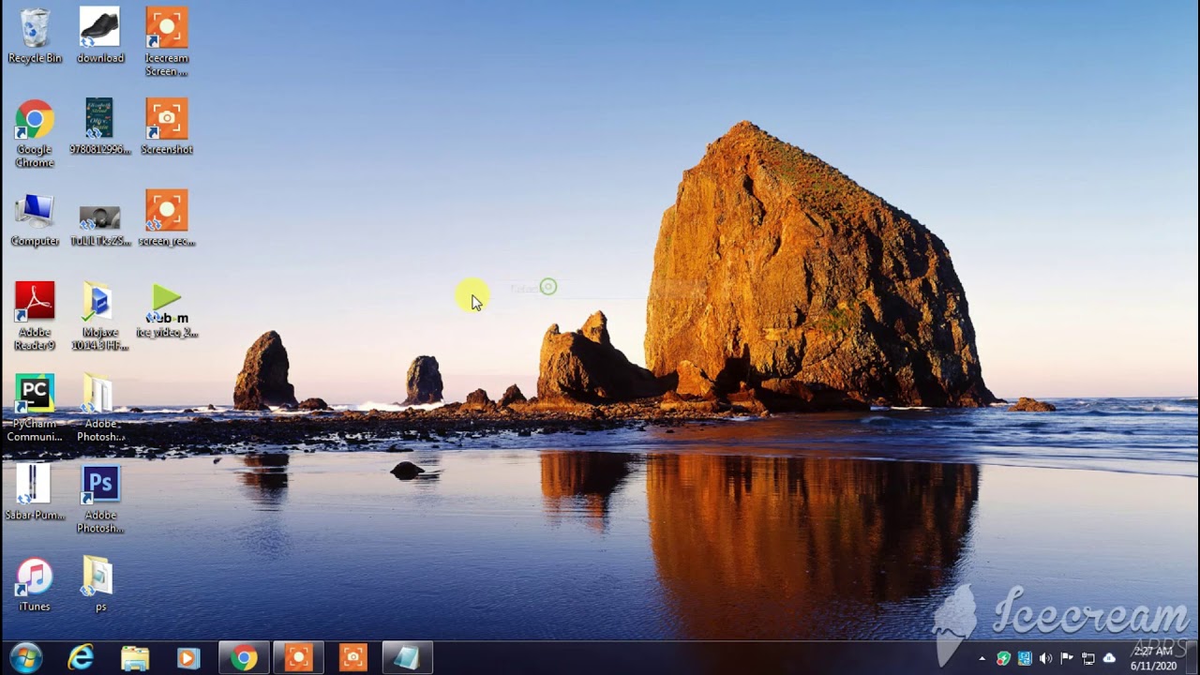Screen dimensions: 1200x675
Task: Select the Adobe Reader 9 shortcut
Action: click(35, 317)
